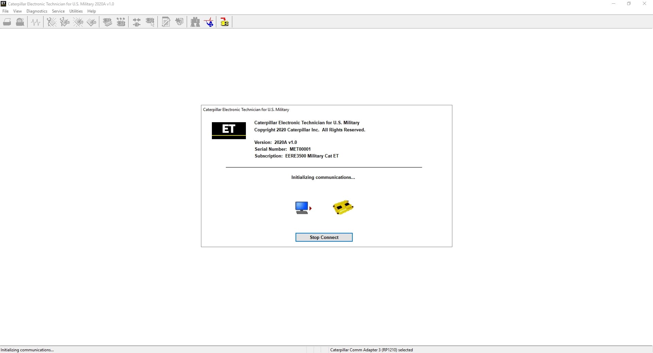Open the Utilities menu

(x=76, y=11)
